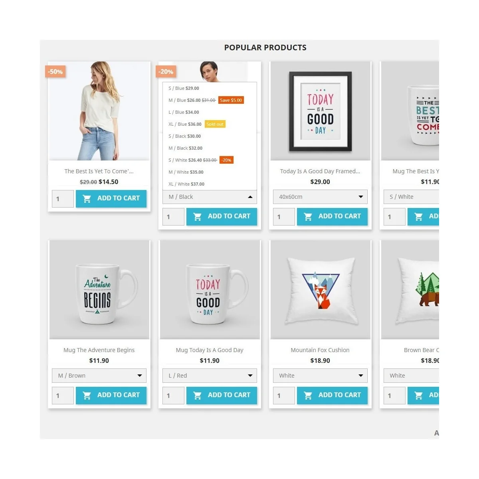Image resolution: width=479 pixels, height=479 pixels.
Task: Click the -20% discount badge on second product
Action: click(166, 72)
